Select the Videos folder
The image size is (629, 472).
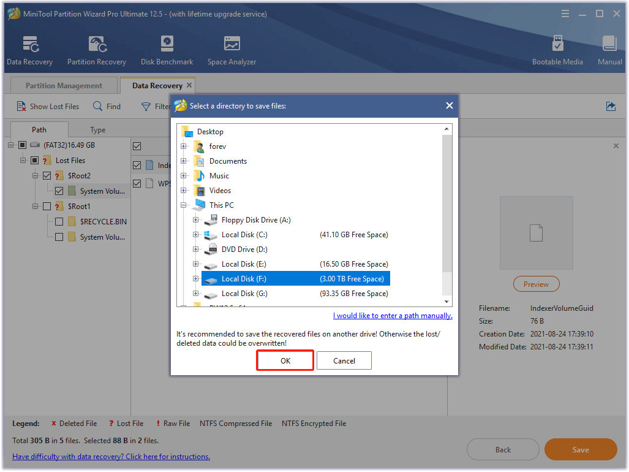coord(212,191)
